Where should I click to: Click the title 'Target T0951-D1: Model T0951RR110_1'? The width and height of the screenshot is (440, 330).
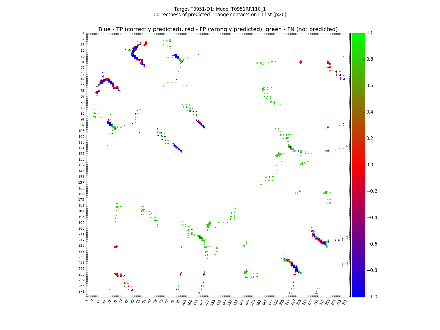[220, 9]
